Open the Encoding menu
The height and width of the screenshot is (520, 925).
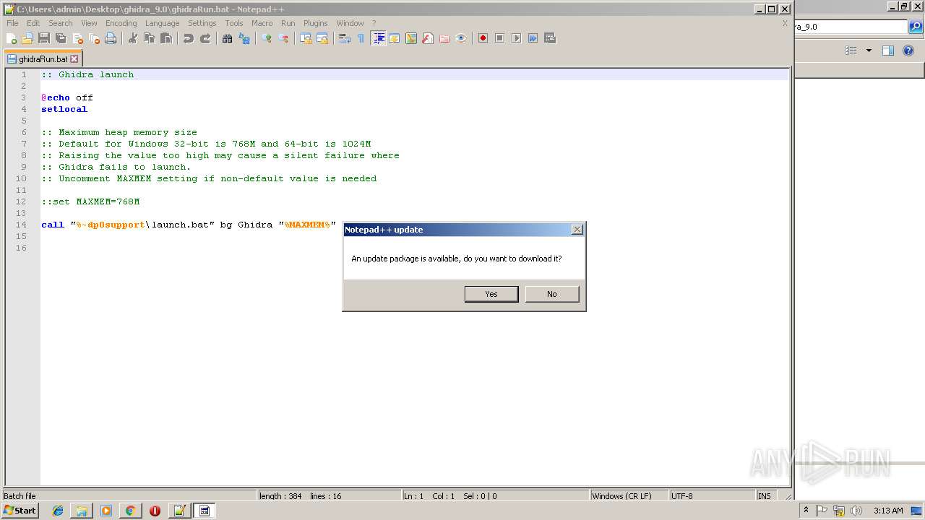121,23
